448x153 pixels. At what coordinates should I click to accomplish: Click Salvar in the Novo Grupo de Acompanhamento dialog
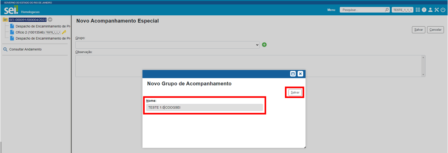pos(295,92)
